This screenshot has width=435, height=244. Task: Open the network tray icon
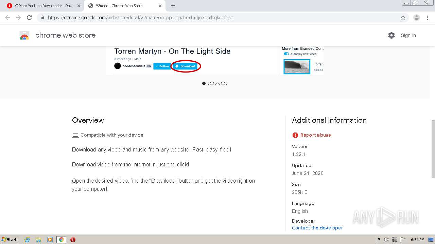tap(395, 240)
